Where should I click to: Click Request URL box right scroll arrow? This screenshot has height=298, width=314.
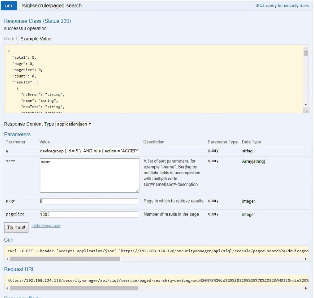click(x=306, y=288)
